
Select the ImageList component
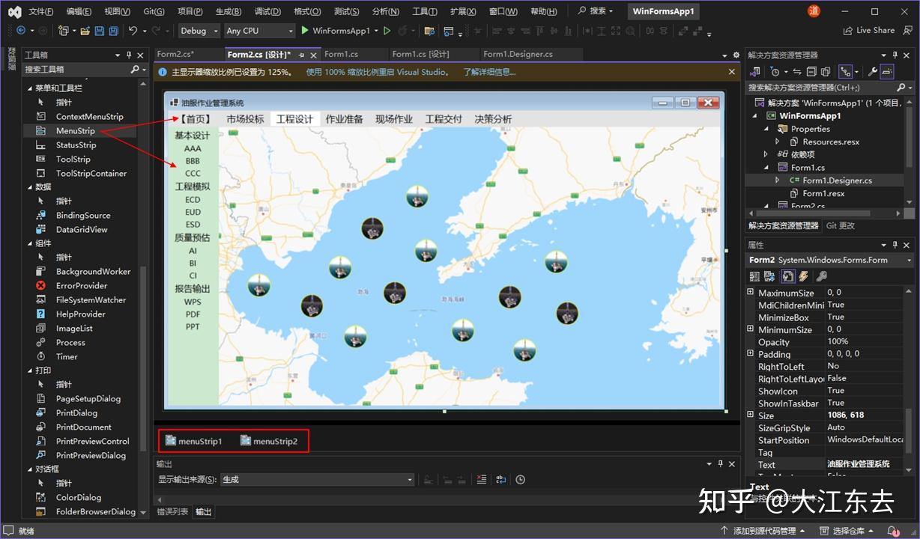(x=74, y=329)
